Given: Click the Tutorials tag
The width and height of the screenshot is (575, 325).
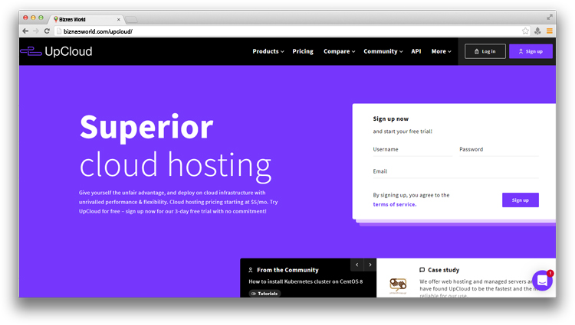Looking at the screenshot, I should 264,294.
